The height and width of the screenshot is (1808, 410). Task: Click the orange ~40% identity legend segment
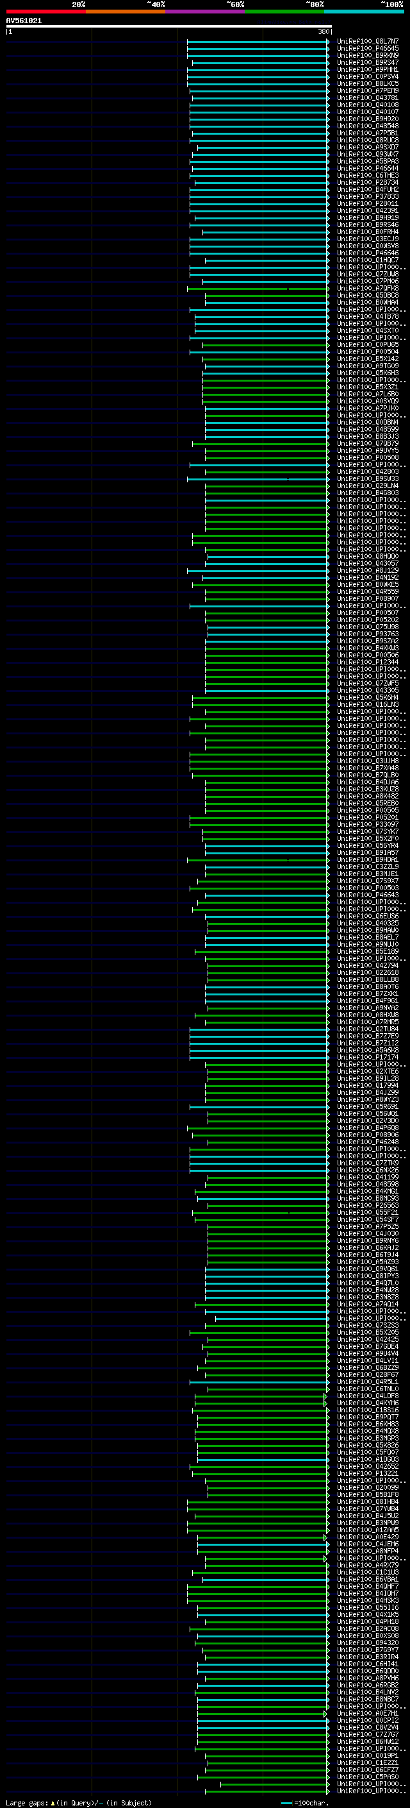126,12
